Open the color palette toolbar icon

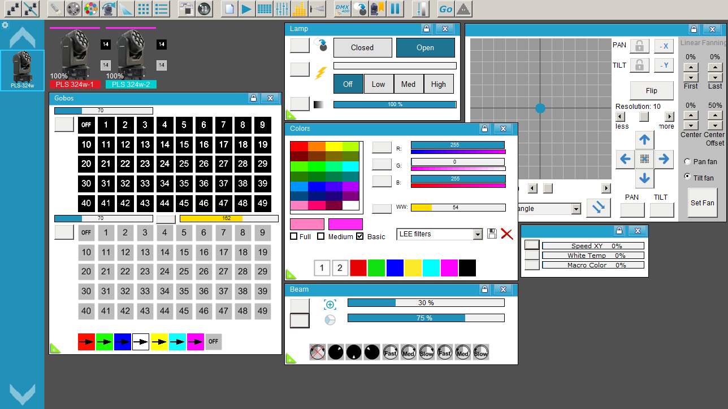[90, 9]
